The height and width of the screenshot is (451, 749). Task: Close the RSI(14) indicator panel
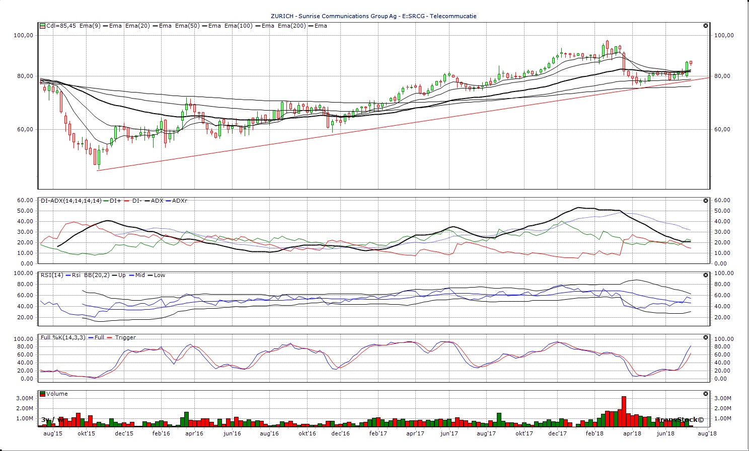click(x=706, y=275)
